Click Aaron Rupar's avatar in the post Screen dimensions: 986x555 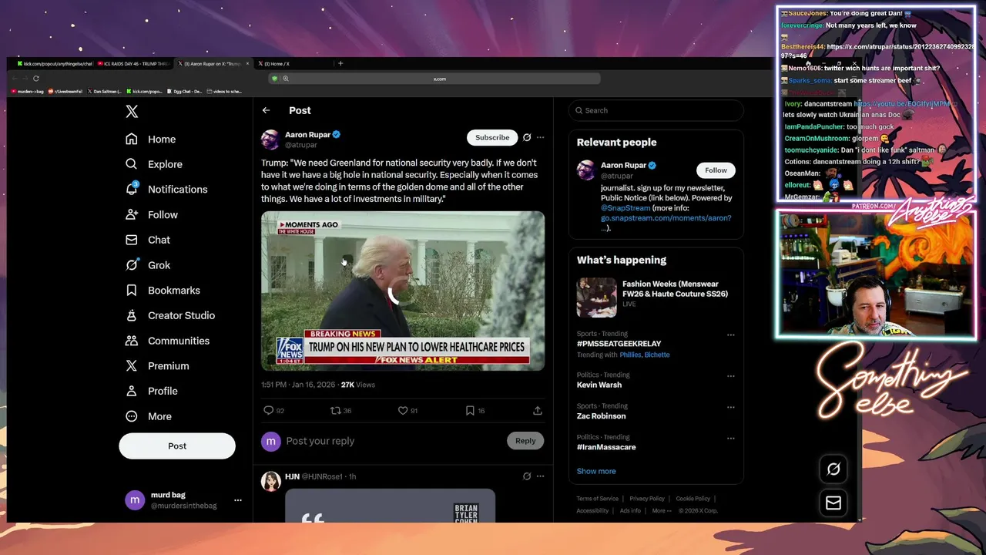click(x=270, y=140)
